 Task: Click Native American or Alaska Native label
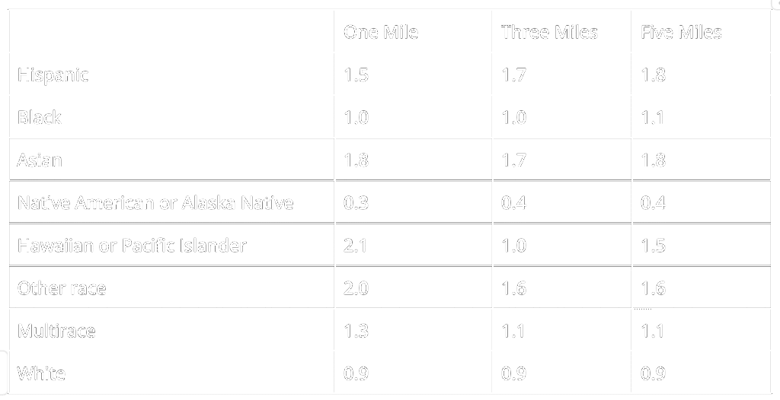click(x=155, y=203)
